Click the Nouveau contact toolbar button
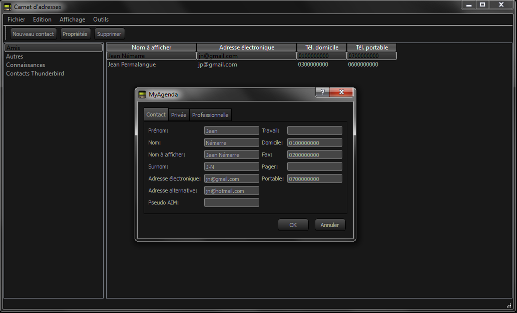 coord(33,34)
